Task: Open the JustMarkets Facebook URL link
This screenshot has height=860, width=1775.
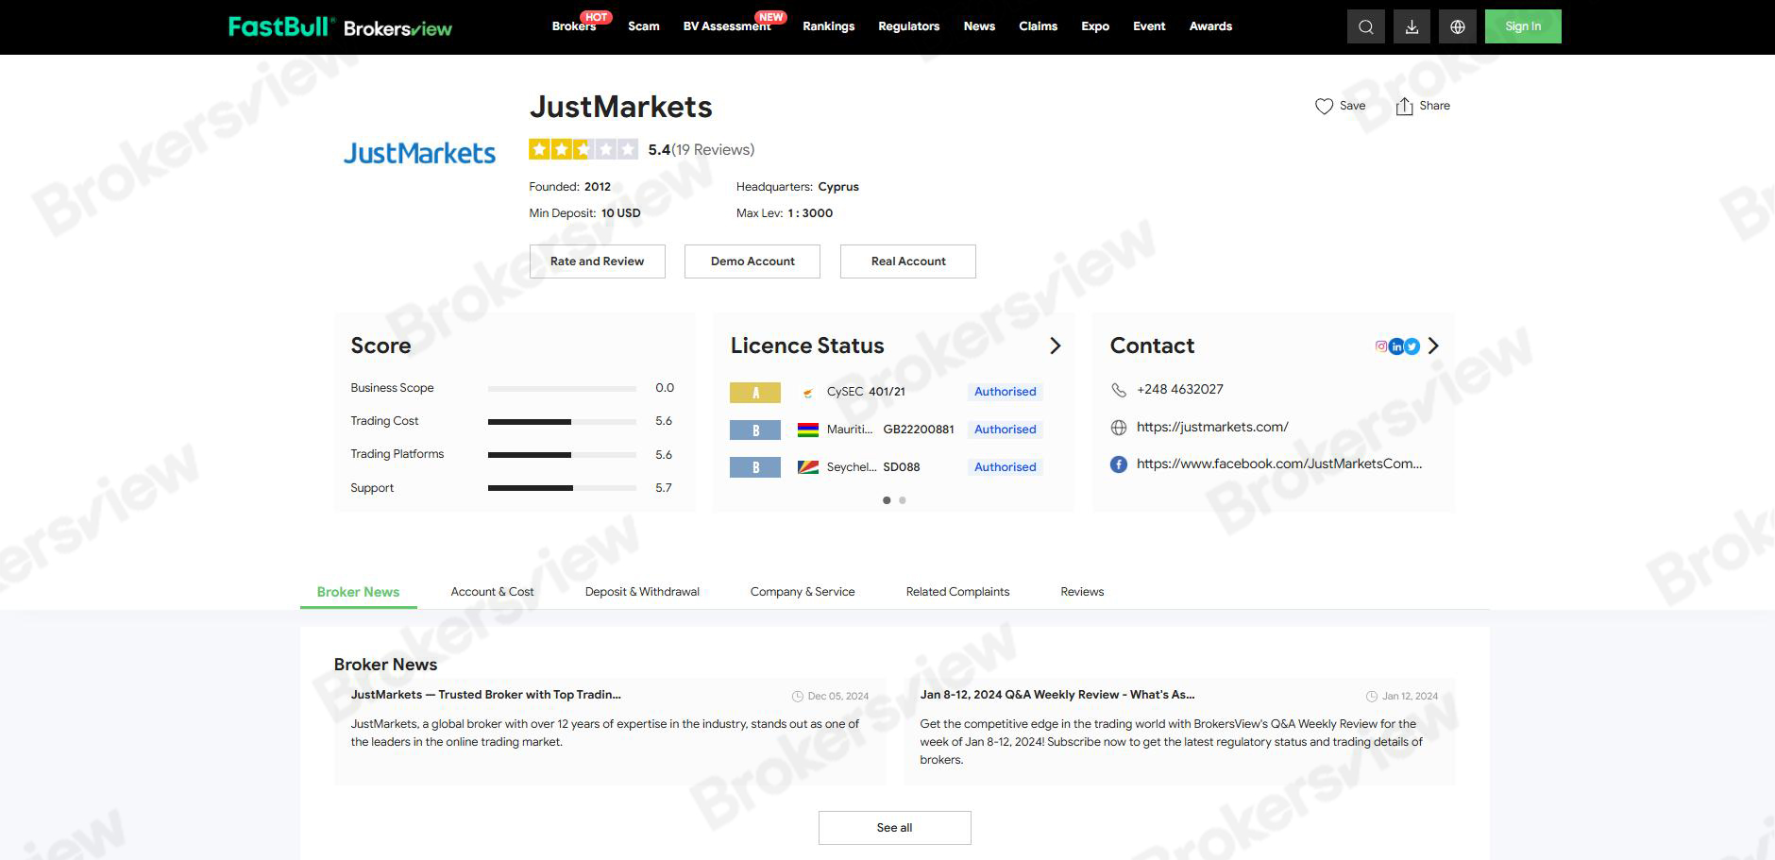Action: pos(1279,464)
